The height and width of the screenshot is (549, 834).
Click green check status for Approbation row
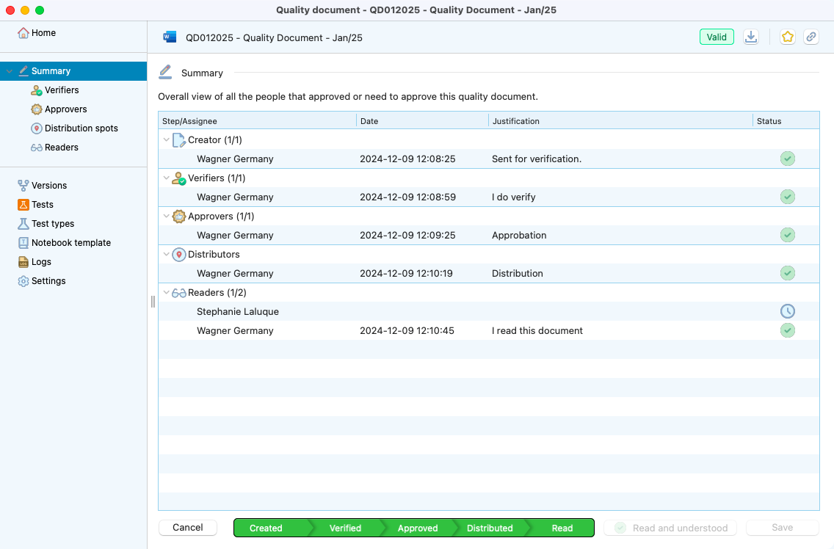coord(788,235)
